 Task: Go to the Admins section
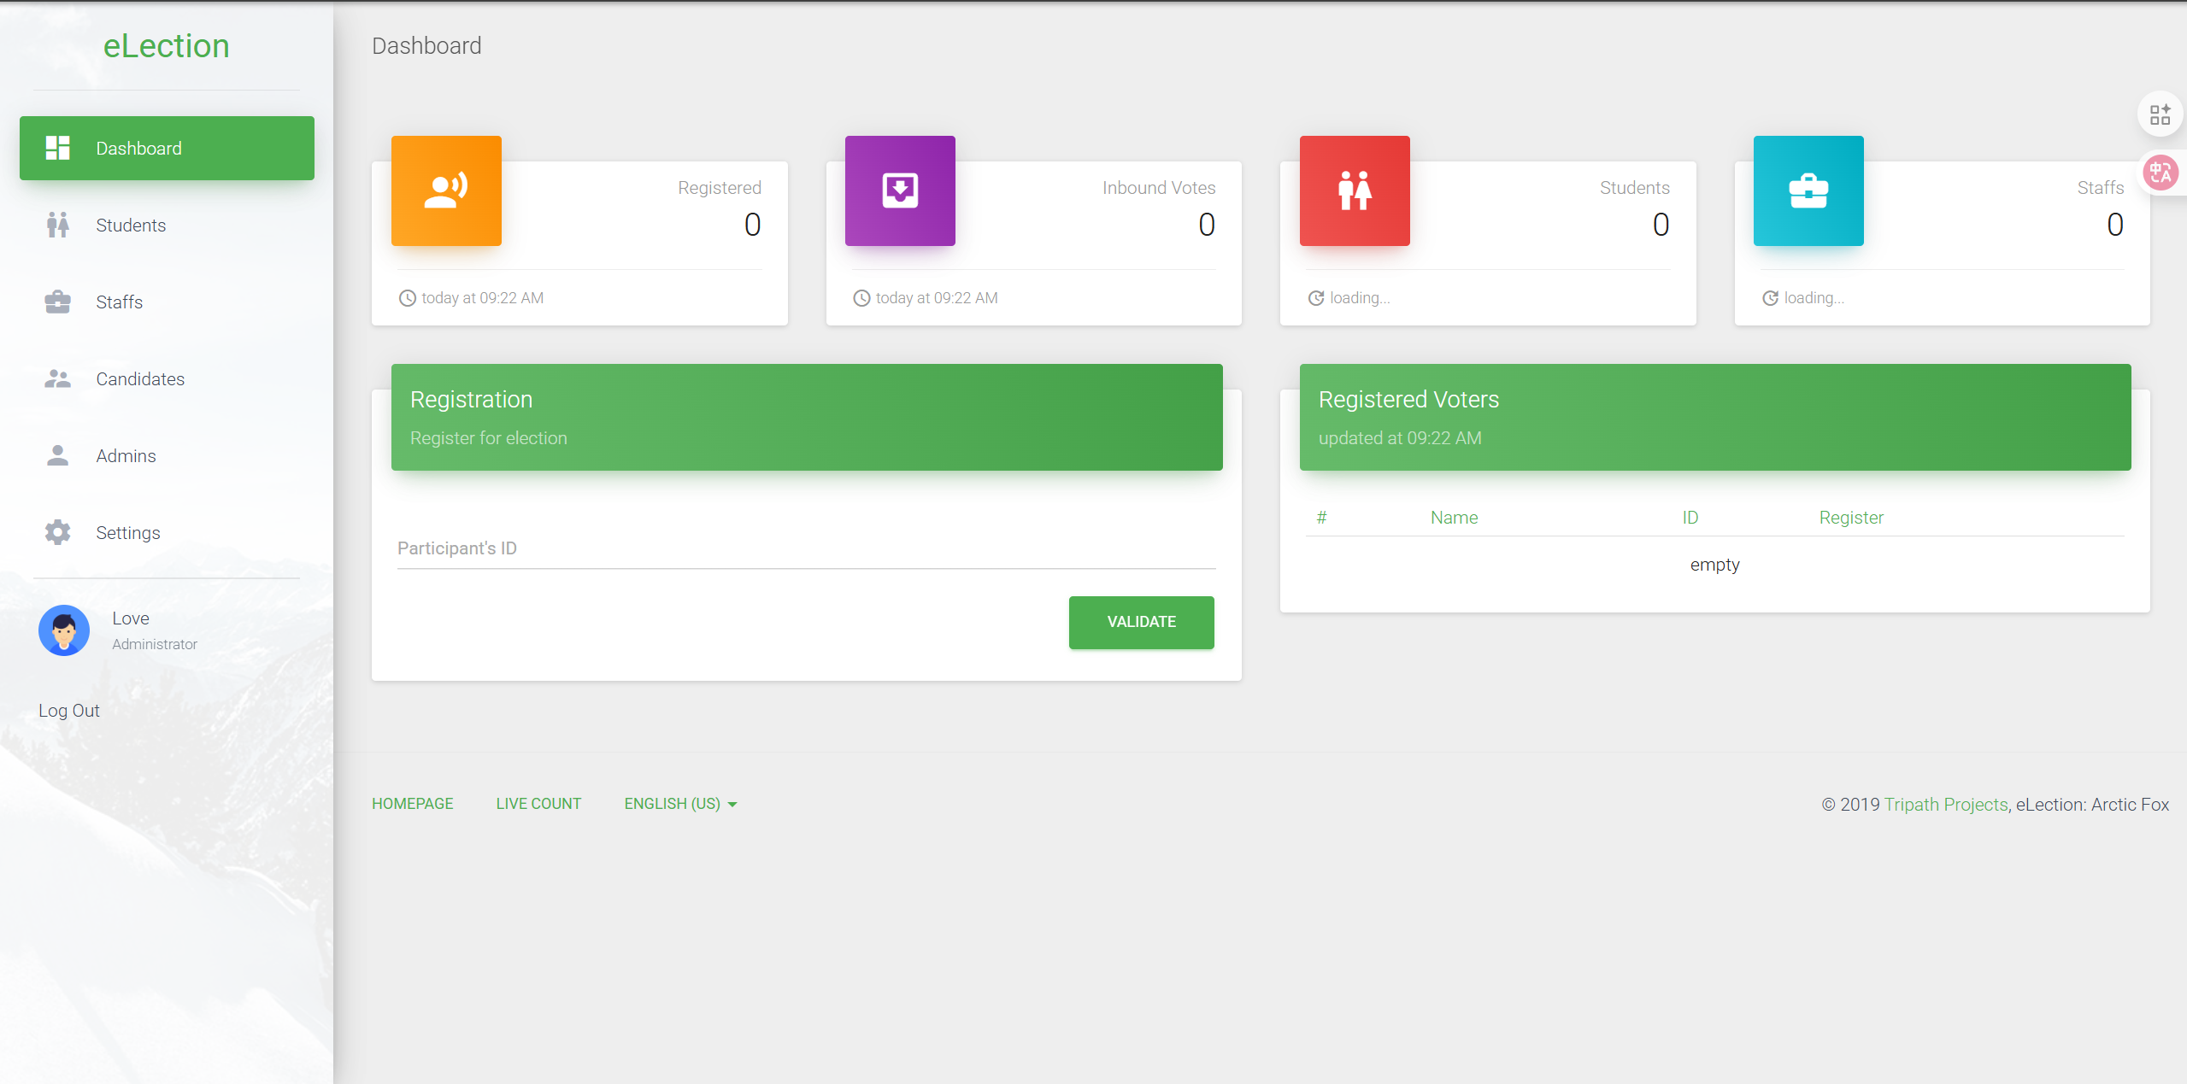coord(126,456)
